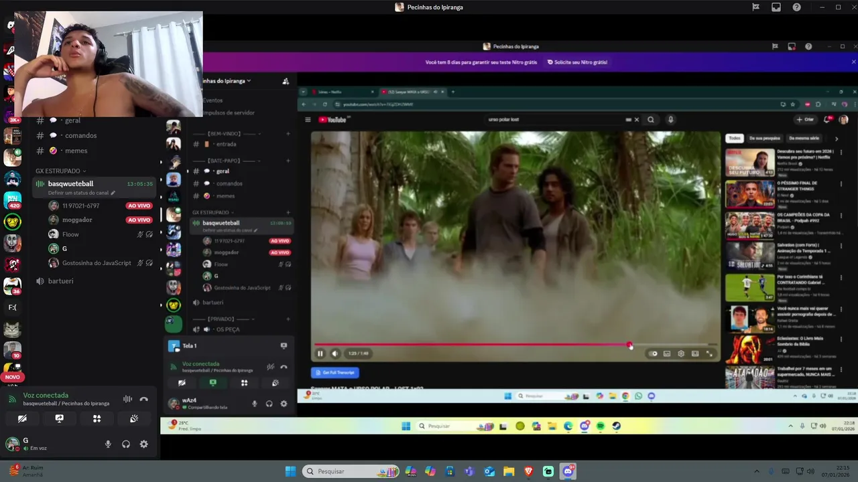This screenshot has height=482, width=858.
Task: Start YouTube voice search microphone
Action: [670, 120]
